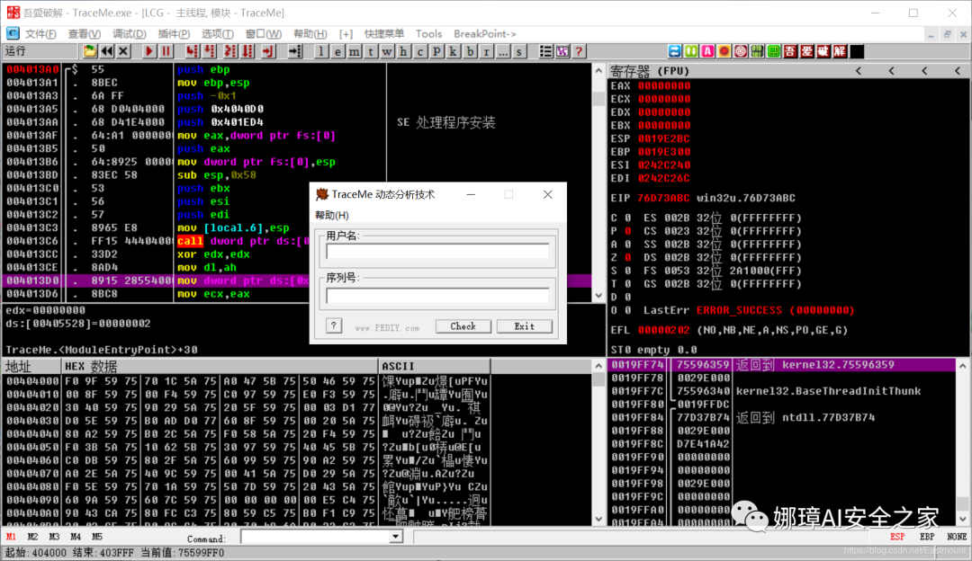972x561 pixels.
Task: Click the HEX 数据 column header in dump
Action: point(220,367)
